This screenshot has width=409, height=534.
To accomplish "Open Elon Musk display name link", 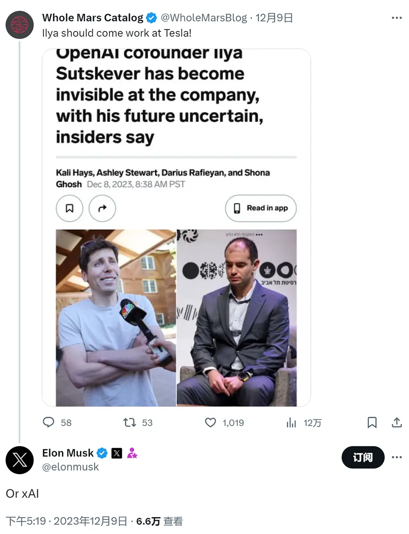I will click(x=68, y=453).
